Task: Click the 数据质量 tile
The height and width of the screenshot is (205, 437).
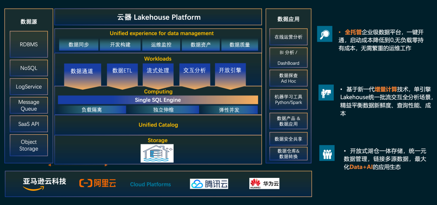Action: point(240,44)
